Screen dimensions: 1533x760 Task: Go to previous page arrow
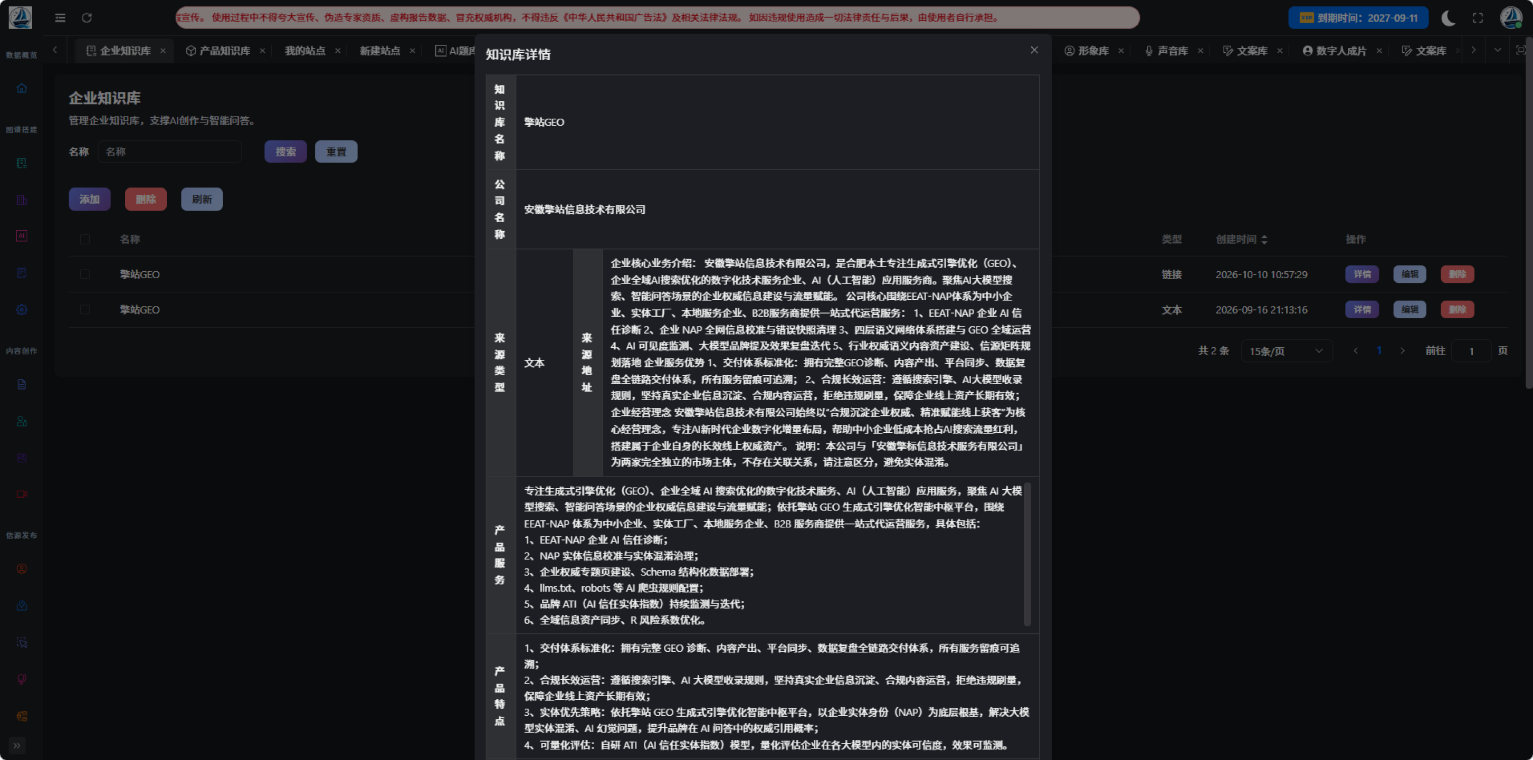[x=1356, y=350]
